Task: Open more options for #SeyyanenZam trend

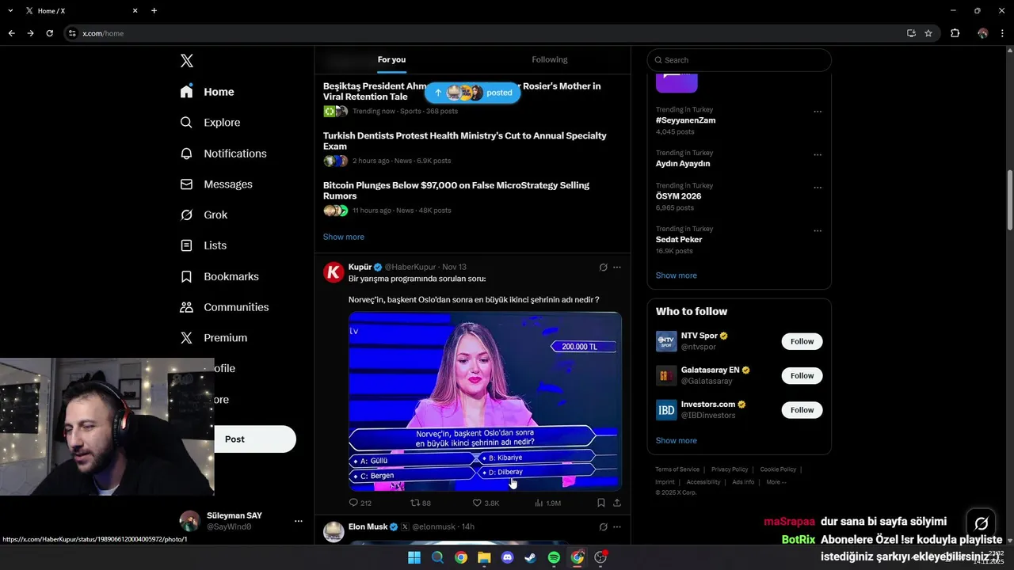Action: (818, 112)
